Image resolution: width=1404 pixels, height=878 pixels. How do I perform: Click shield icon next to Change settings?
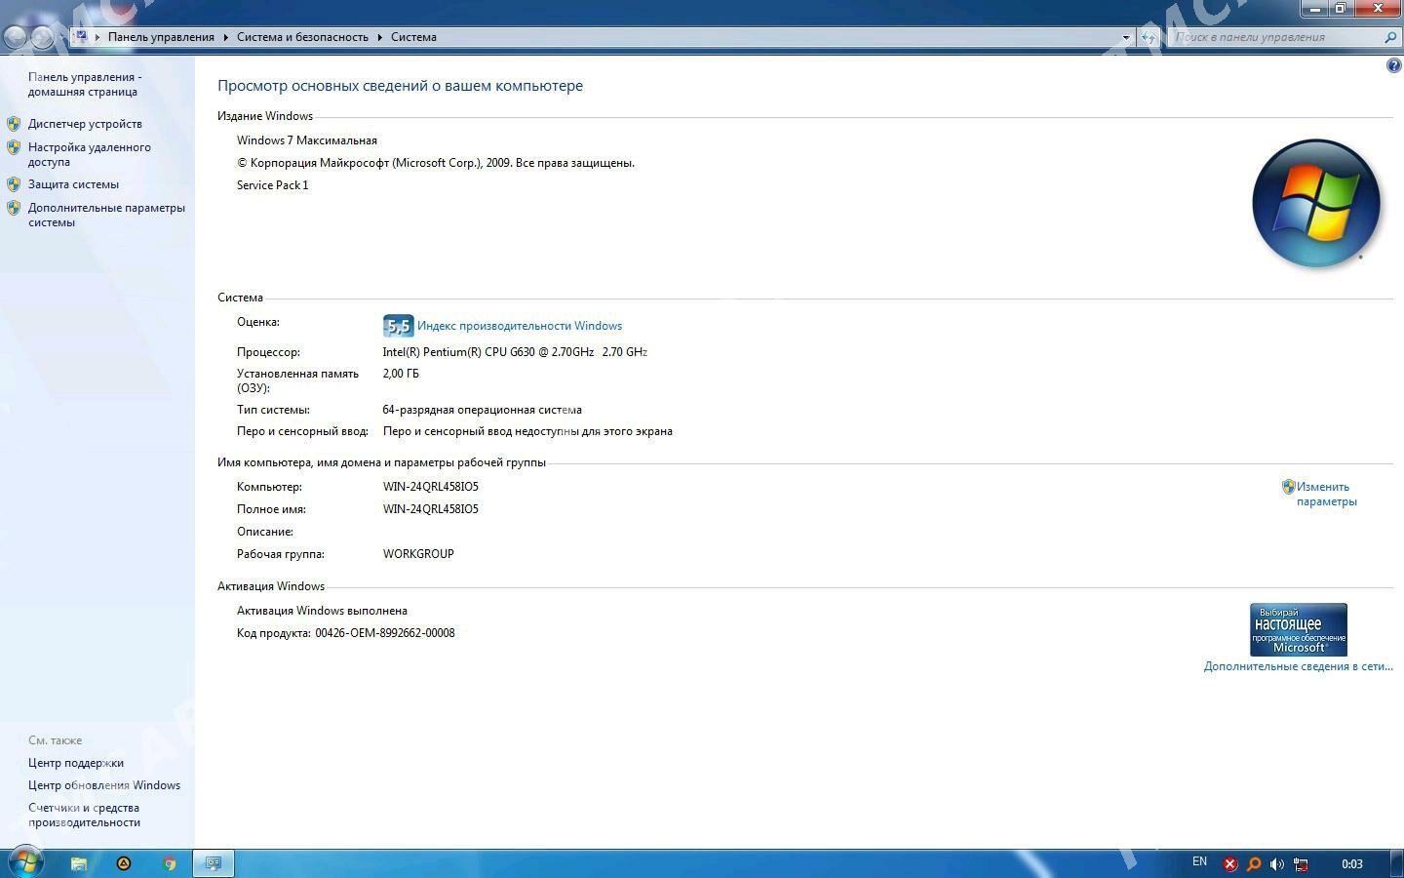(x=1288, y=486)
